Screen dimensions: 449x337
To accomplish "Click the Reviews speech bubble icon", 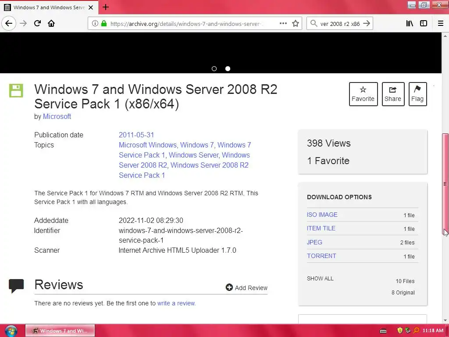I will pyautogui.click(x=16, y=286).
